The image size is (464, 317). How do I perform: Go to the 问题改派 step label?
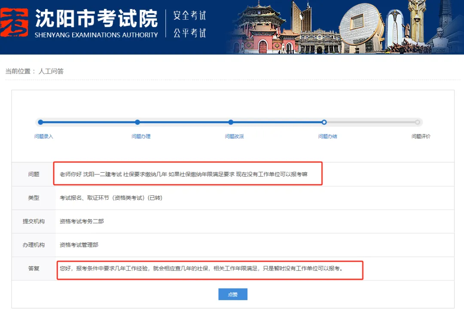click(x=234, y=137)
